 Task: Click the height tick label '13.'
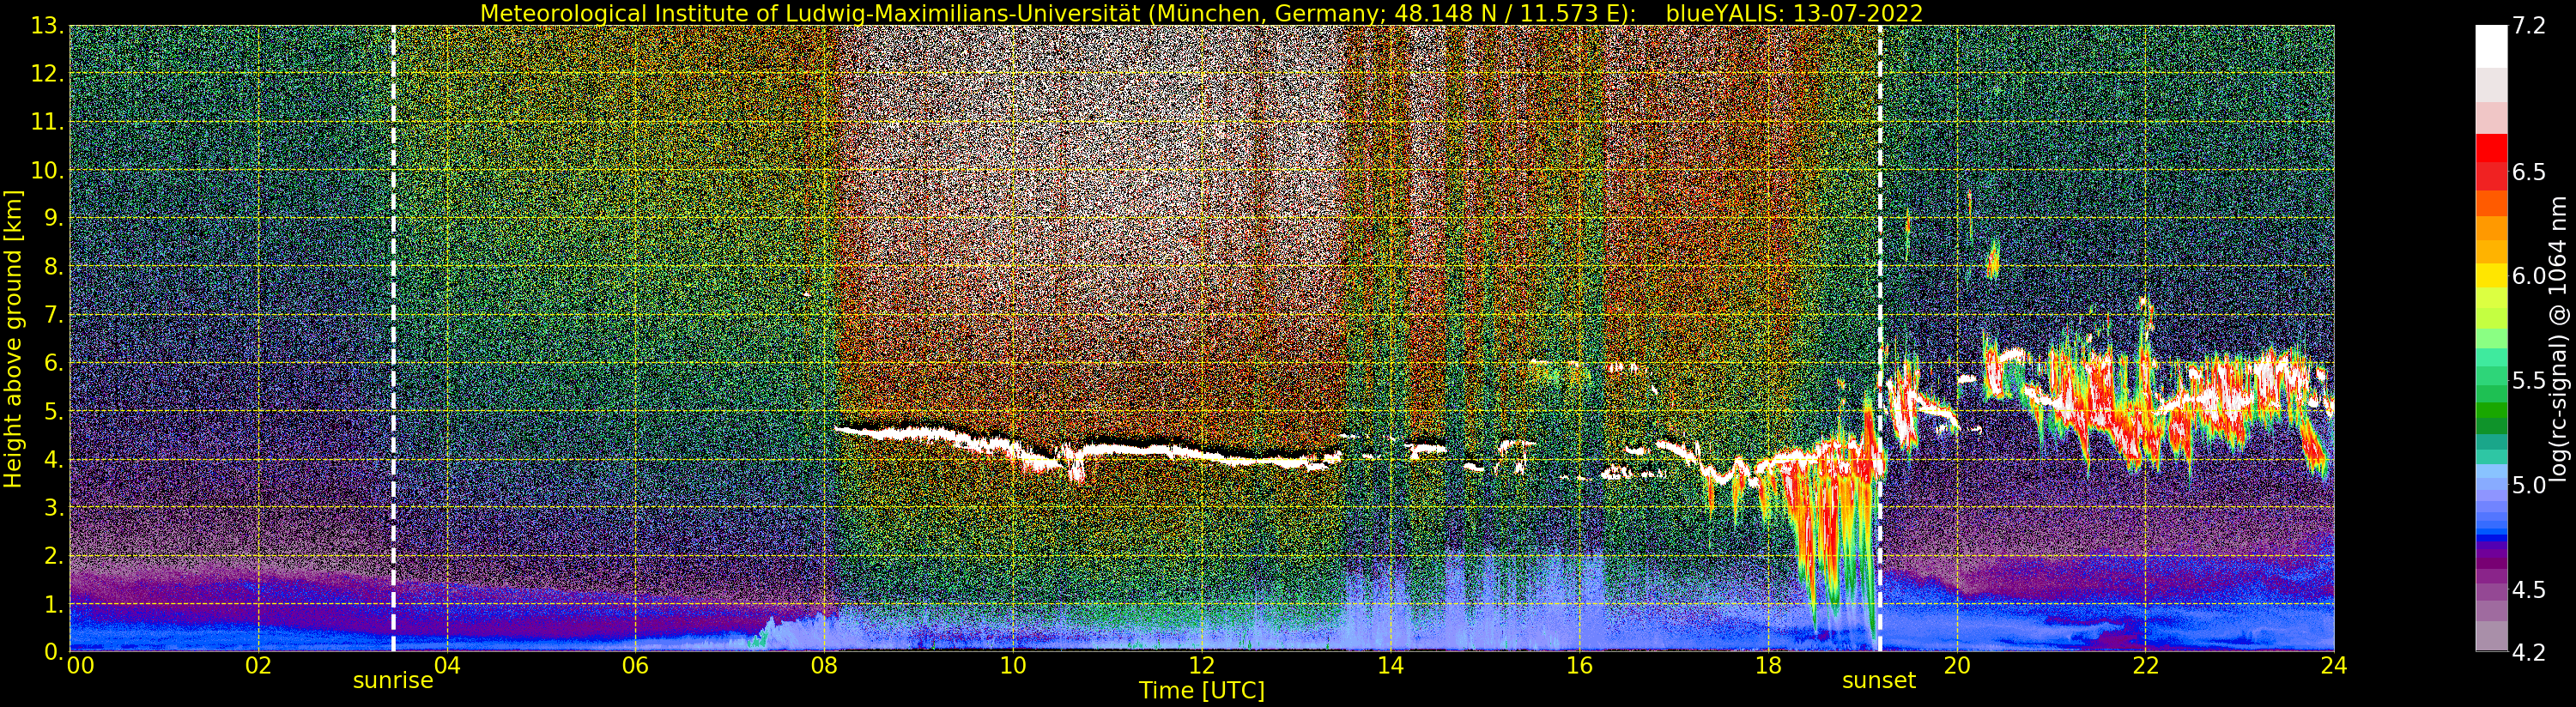click(x=46, y=26)
